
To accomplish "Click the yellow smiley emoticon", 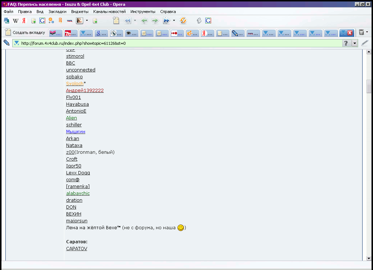I will click(181, 228).
